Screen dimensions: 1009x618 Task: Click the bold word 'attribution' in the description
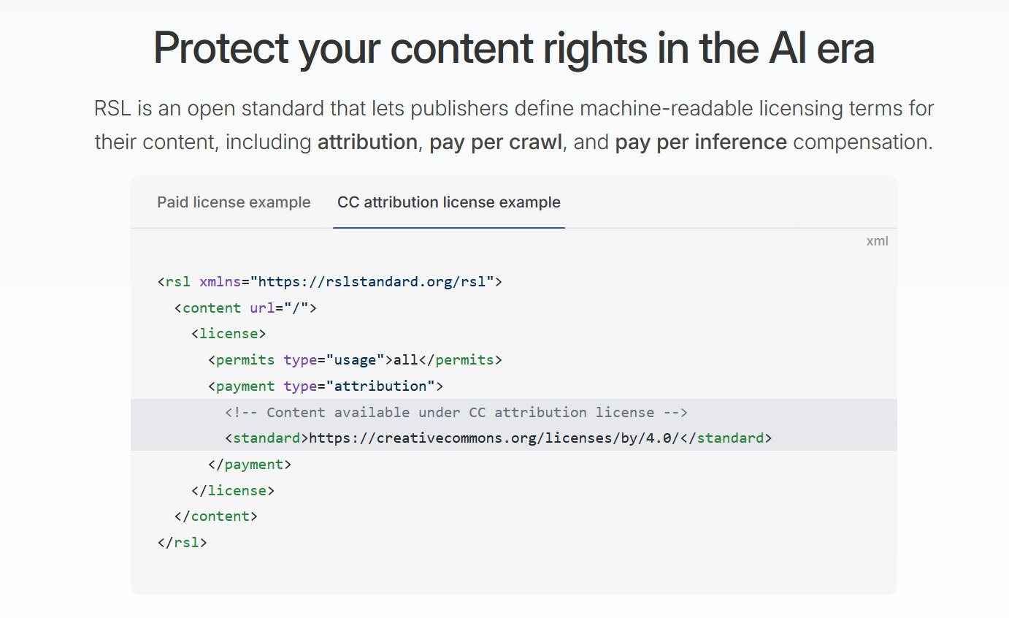click(367, 142)
